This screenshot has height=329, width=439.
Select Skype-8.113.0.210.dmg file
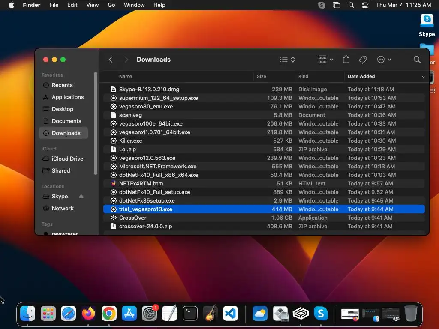pyautogui.click(x=264, y=89)
